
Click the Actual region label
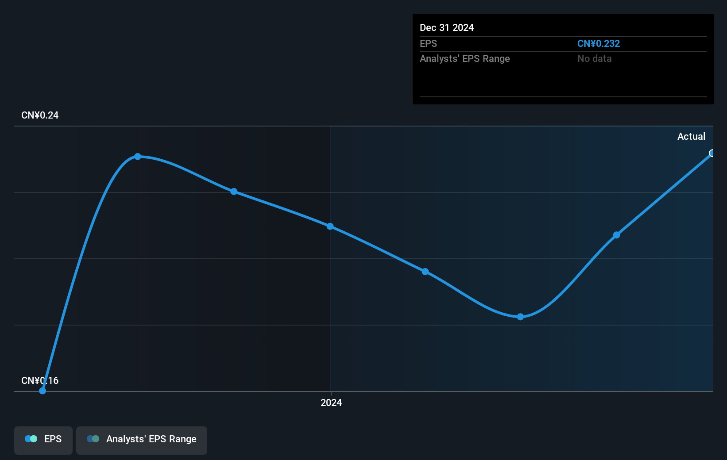pos(691,136)
